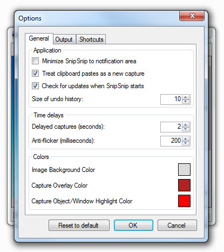Open the Shortcuts tab
Screen dimensions: 224x252
(x=91, y=39)
